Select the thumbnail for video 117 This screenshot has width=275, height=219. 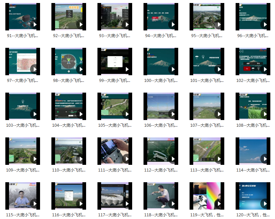pyautogui.click(x=112, y=196)
